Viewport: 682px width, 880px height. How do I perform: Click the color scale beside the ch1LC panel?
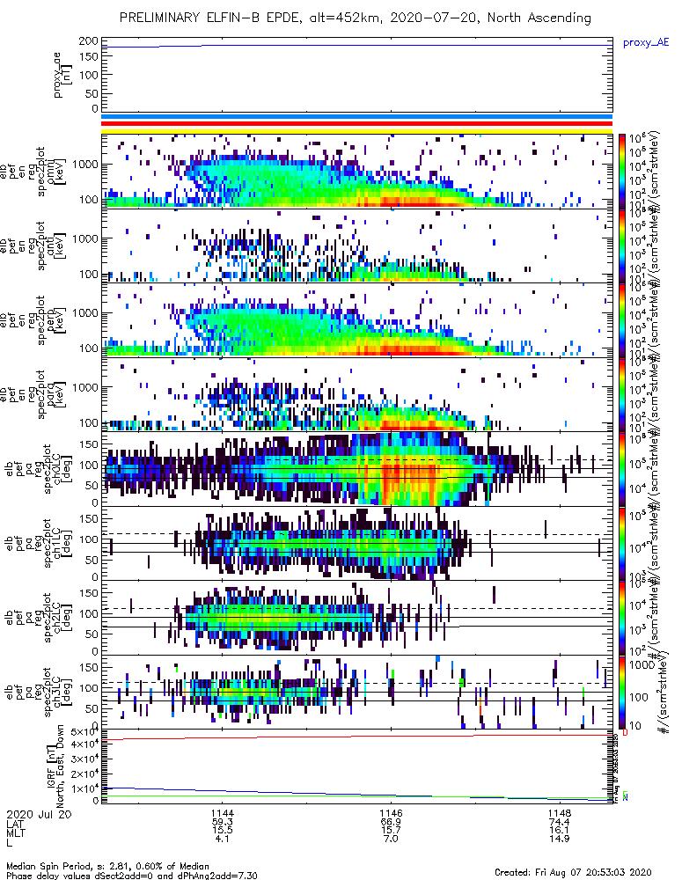pos(622,543)
